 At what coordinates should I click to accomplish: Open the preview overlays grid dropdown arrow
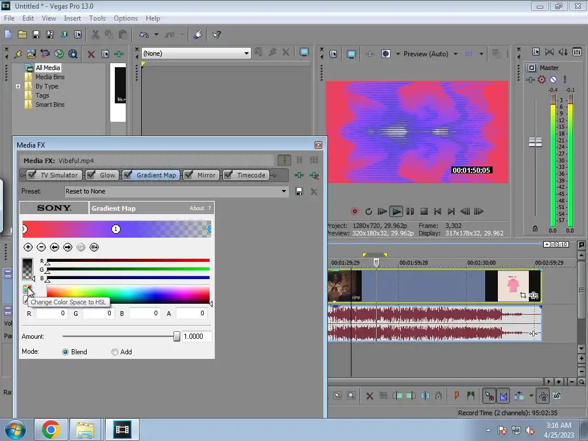tap(481, 54)
